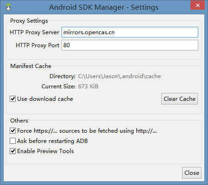Viewport: 208px width, 185px height.
Task: Click the Directory label
Action: [x=62, y=76]
